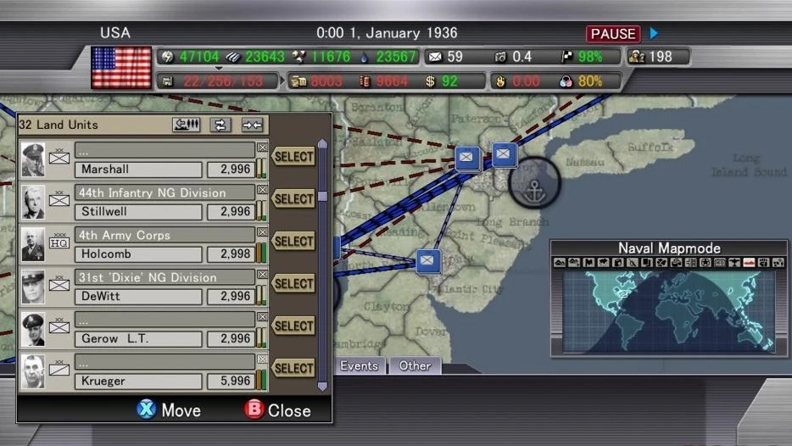Click the energy lightning icon beside 47104
This screenshot has height=446, width=792.
pos(167,57)
